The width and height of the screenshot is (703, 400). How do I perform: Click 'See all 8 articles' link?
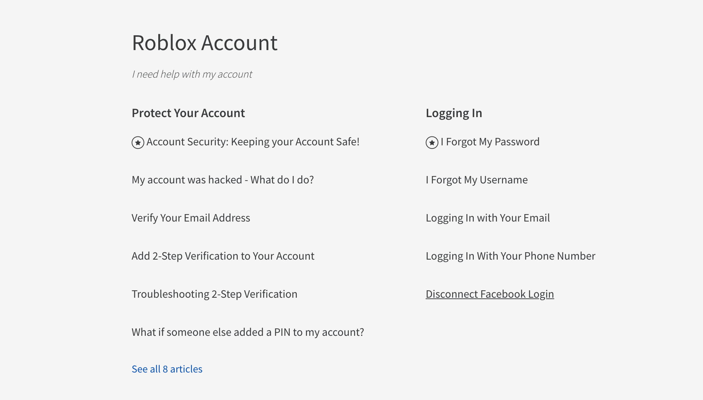click(167, 369)
